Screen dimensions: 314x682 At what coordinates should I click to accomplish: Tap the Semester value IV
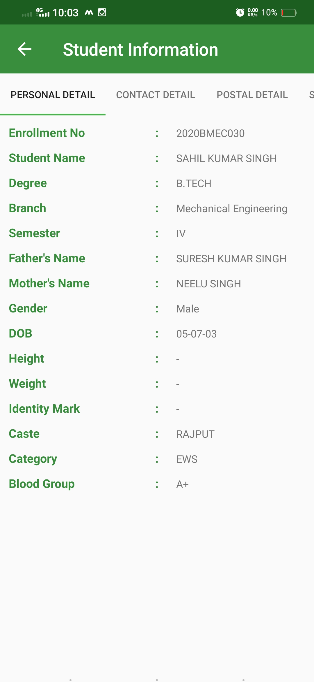[x=181, y=234]
